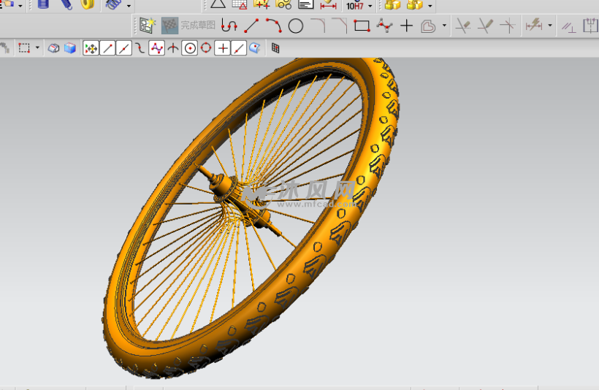Image resolution: width=599 pixels, height=390 pixels.
Task: Toggle Control Point snap curve icon
Action: tap(140, 48)
